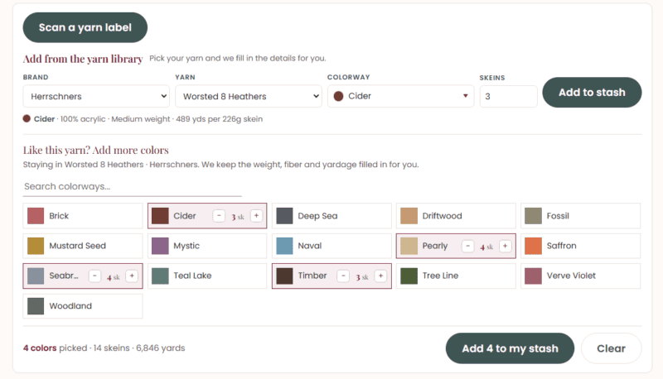The image size is (663, 379).
Task: Select the Verve Violet colorway card
Action: pos(581,276)
